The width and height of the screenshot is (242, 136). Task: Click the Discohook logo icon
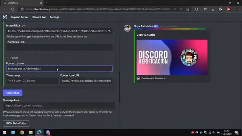5,17
